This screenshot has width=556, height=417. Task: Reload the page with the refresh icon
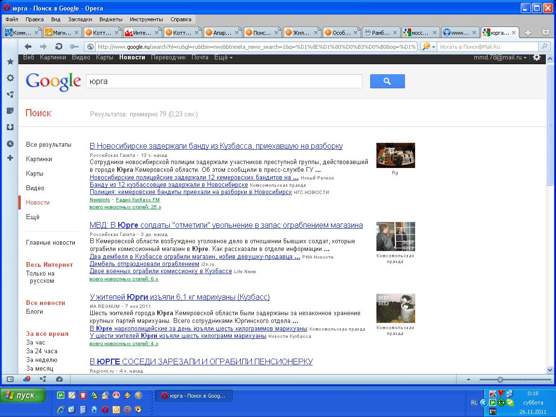click(59, 46)
